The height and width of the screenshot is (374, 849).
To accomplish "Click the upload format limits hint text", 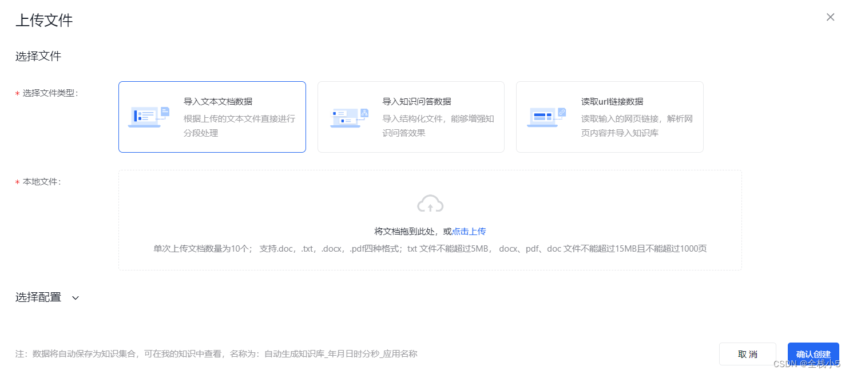I will tap(430, 249).
